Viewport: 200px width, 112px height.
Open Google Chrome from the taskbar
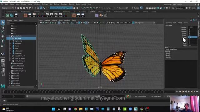click(75, 109)
